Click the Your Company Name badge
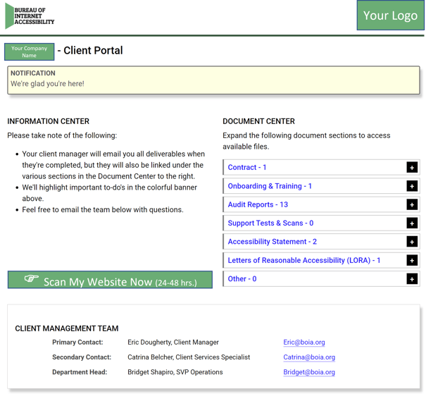Viewport: 426px width, 394px height. click(29, 52)
